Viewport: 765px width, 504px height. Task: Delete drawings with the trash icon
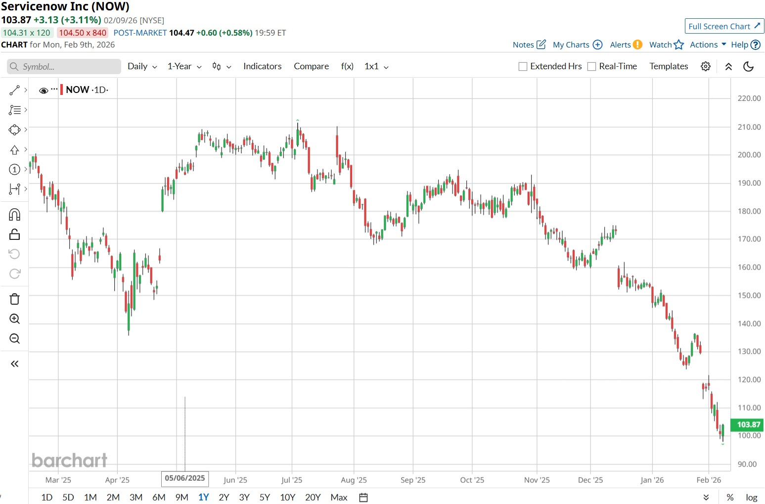pyautogui.click(x=14, y=299)
